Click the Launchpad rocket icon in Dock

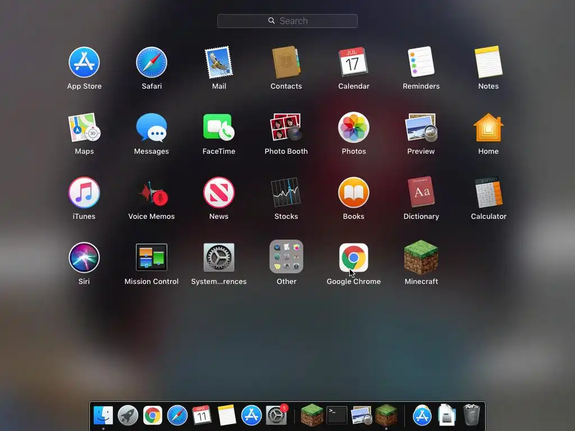pyautogui.click(x=127, y=415)
